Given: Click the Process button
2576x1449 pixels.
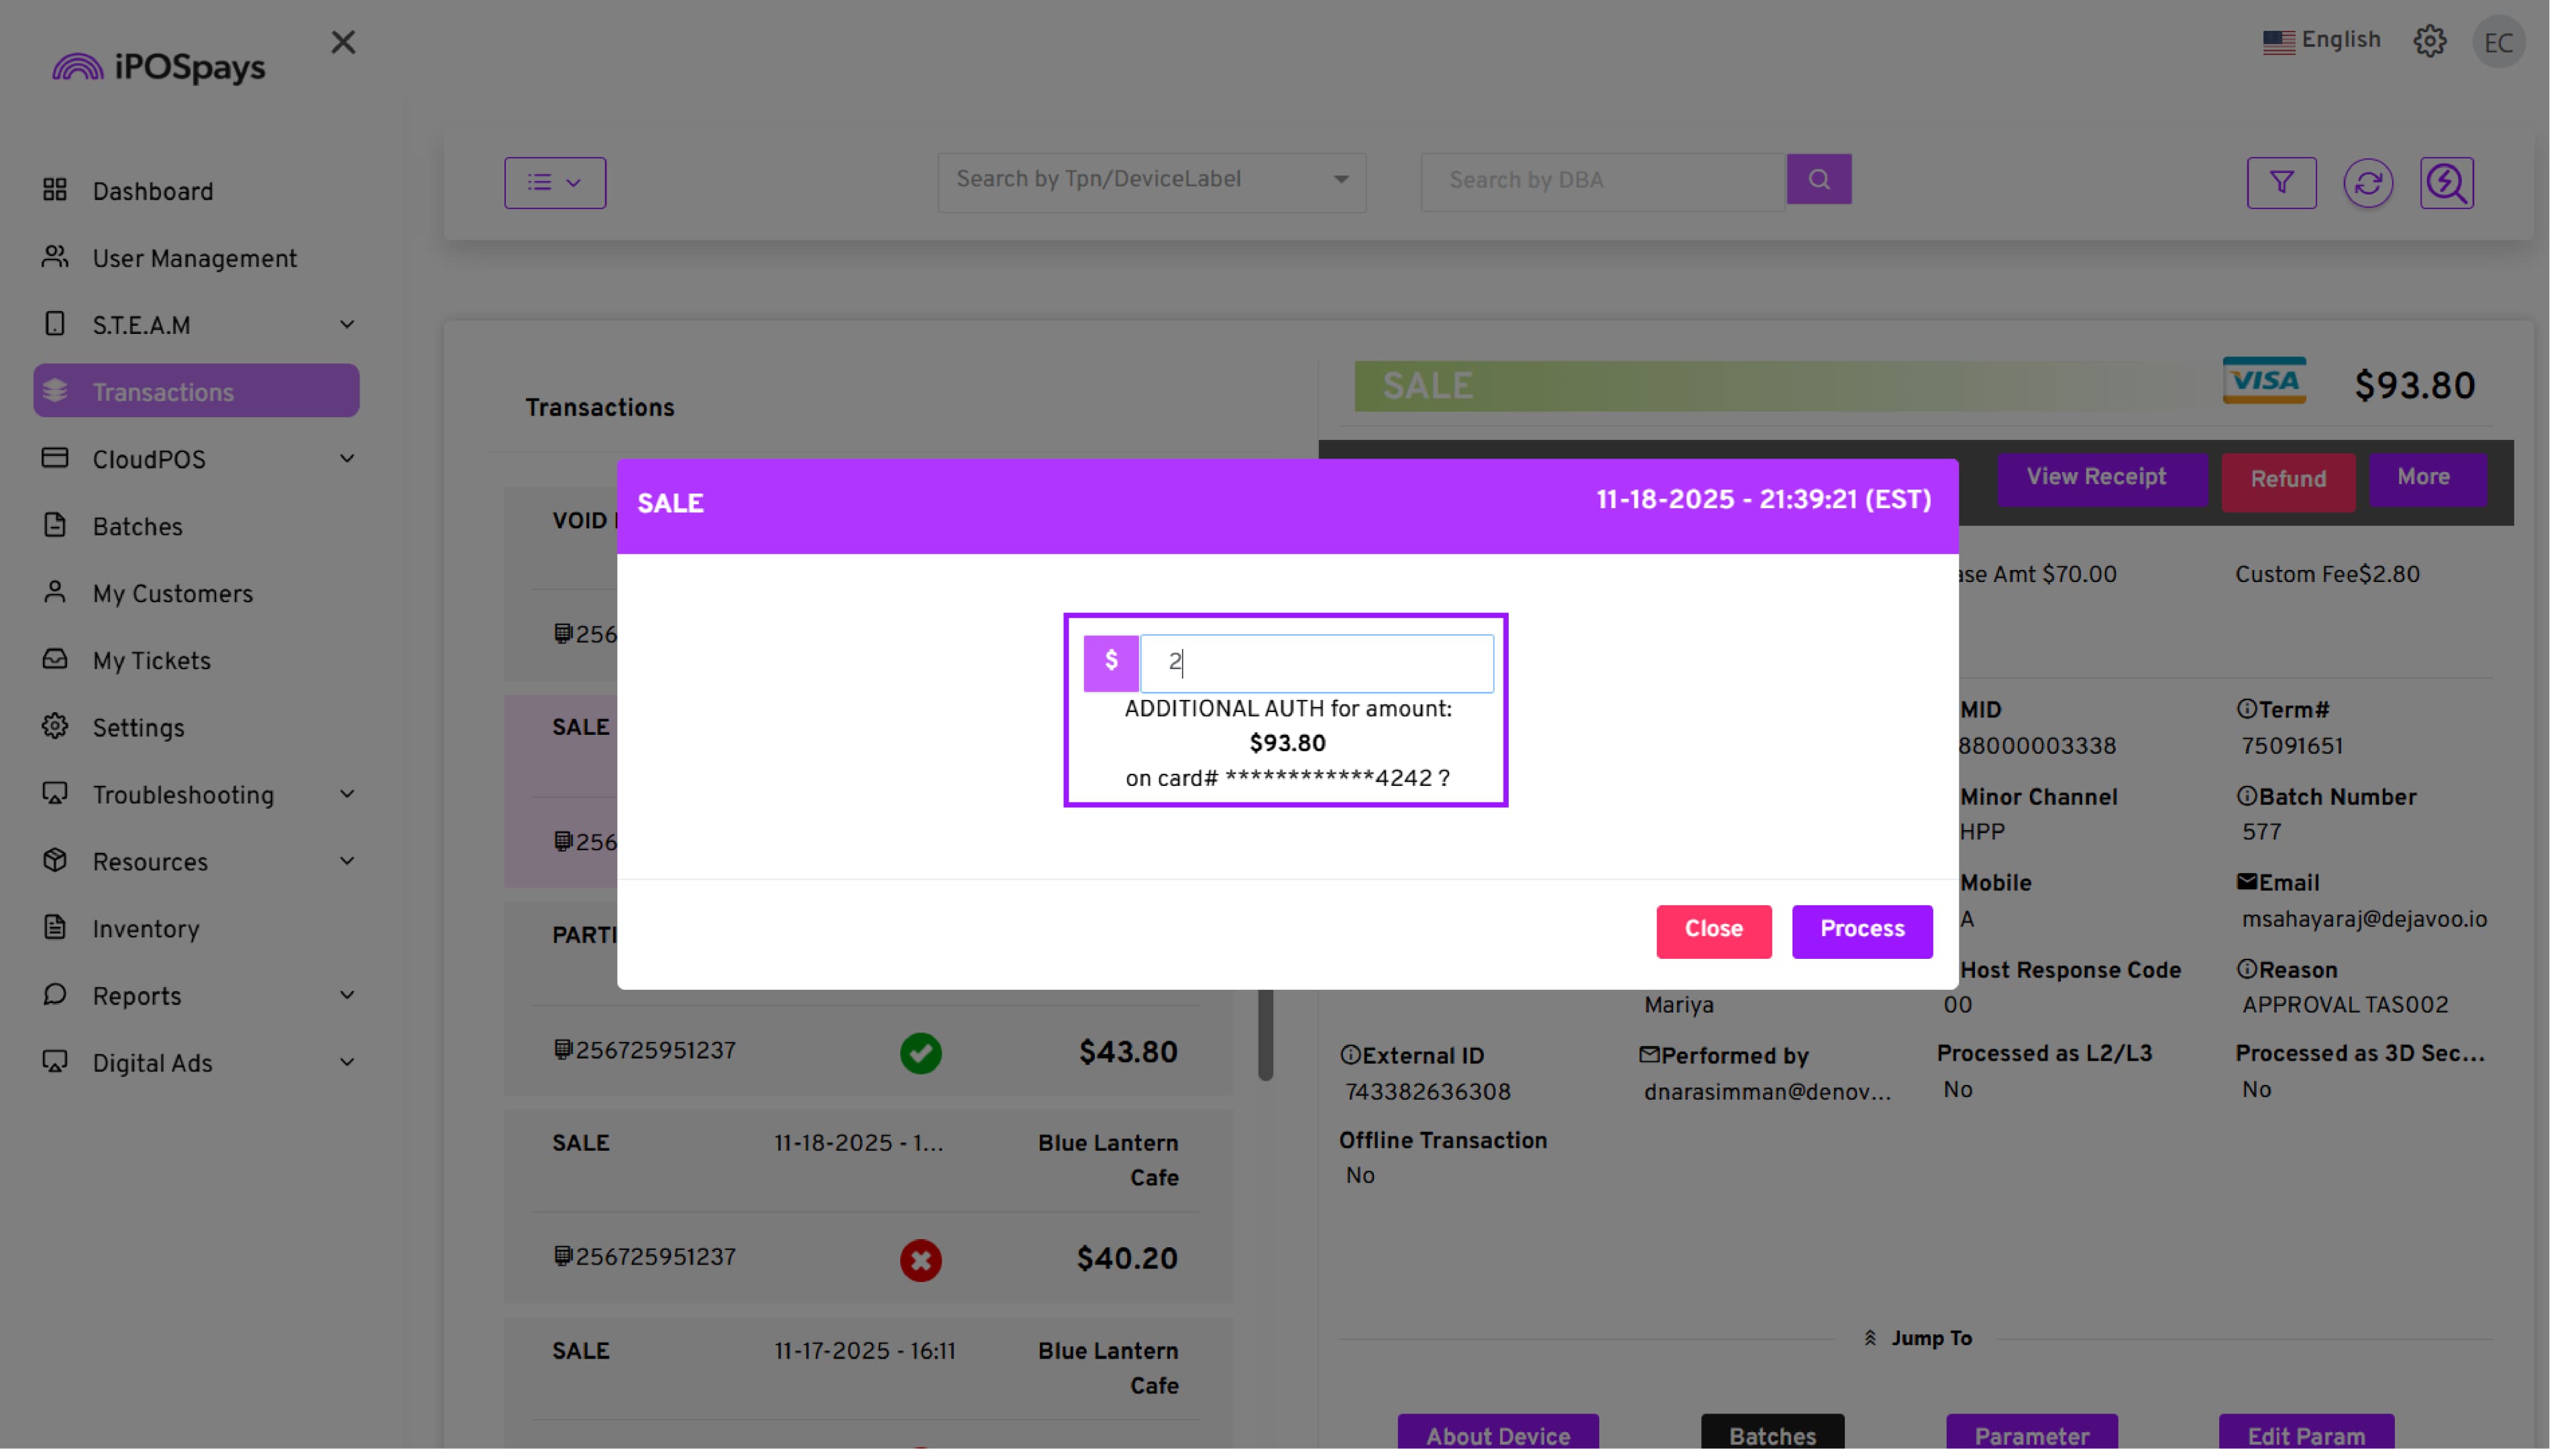Looking at the screenshot, I should click(1861, 931).
